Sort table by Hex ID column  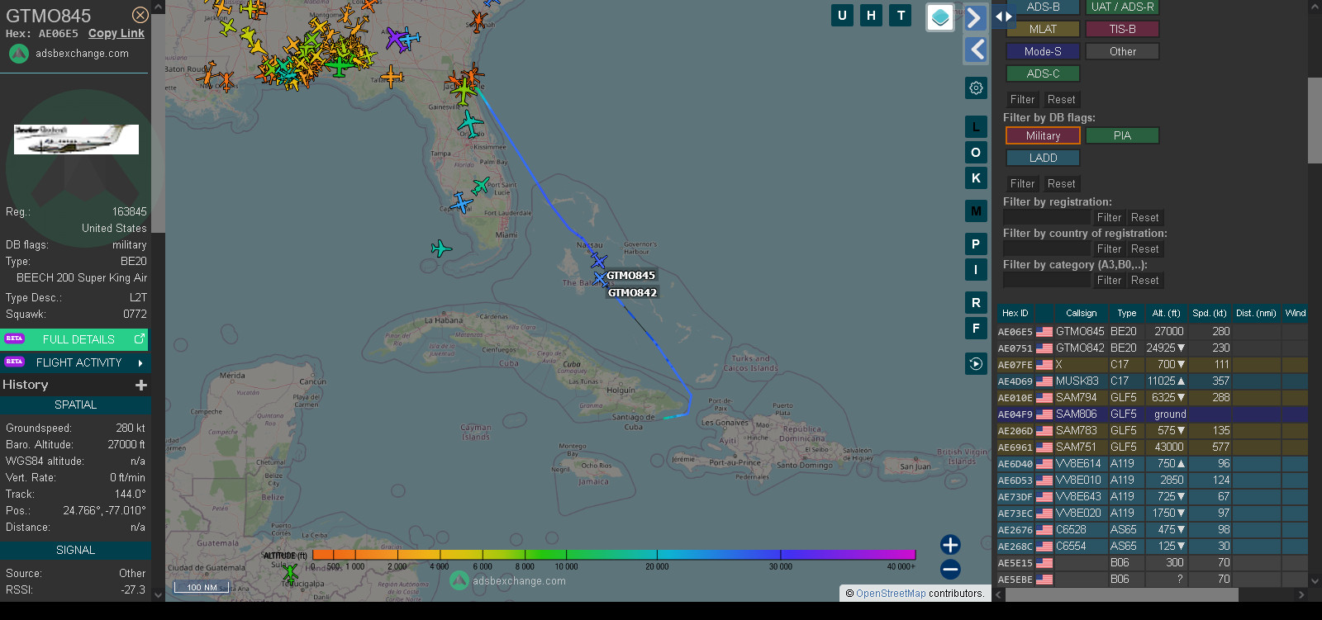click(1015, 313)
